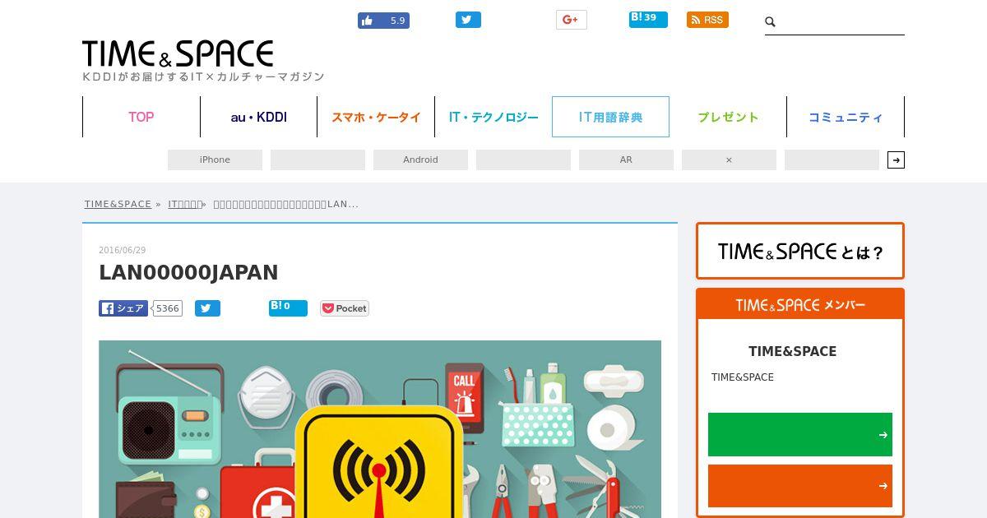Open the コミュニティ navigation tab
The image size is (987, 518).
pos(846,117)
